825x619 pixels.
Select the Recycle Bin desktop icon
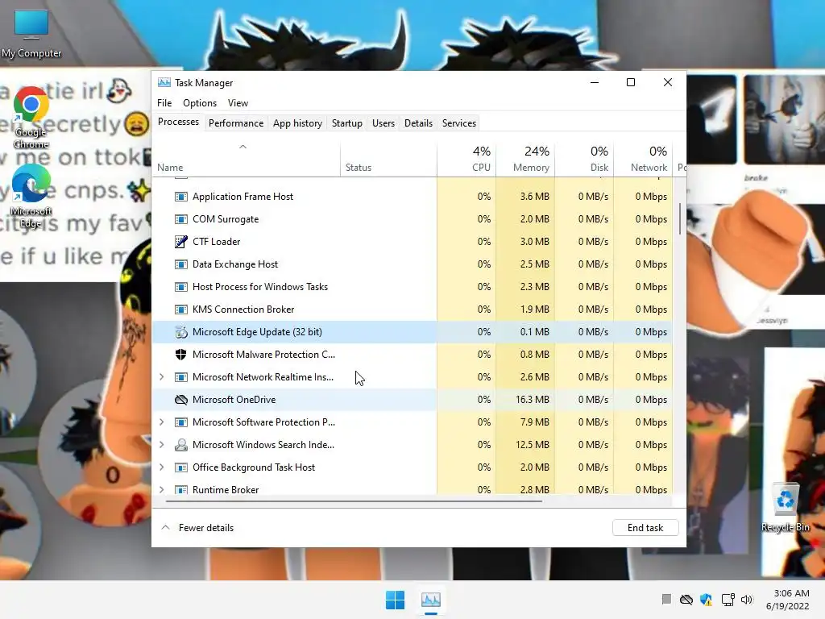[786, 508]
